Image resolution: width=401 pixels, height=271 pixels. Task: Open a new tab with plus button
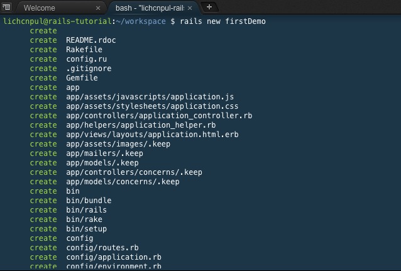209,7
